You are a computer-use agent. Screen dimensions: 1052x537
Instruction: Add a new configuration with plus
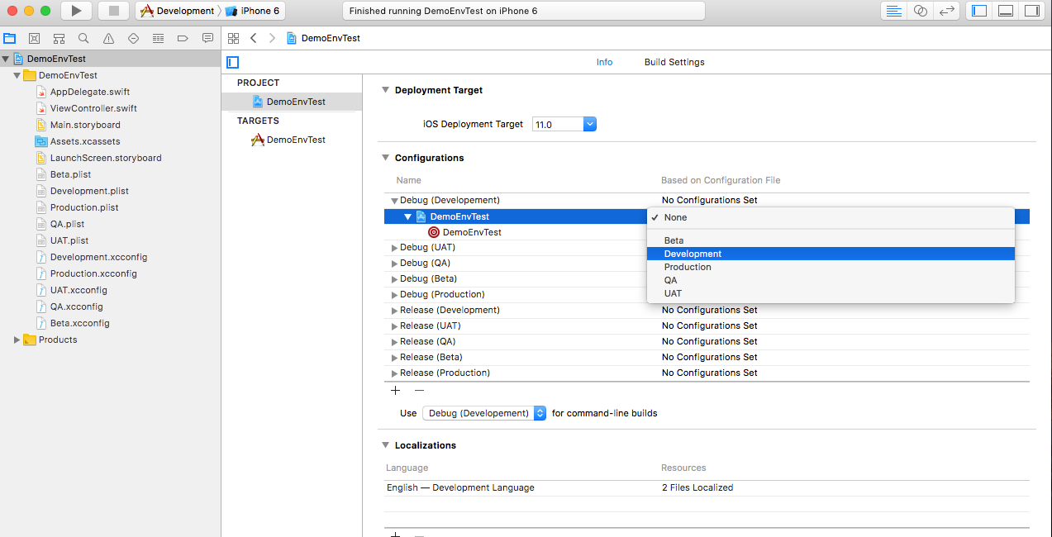(395, 390)
